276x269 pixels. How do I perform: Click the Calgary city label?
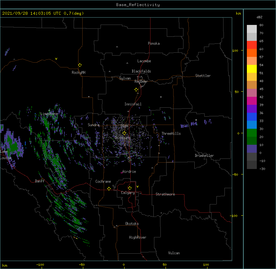click(128, 193)
